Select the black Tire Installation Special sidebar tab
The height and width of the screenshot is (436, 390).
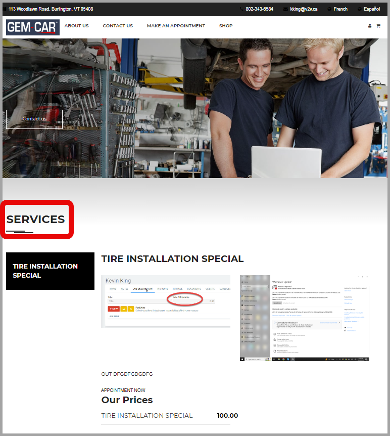tap(50, 271)
